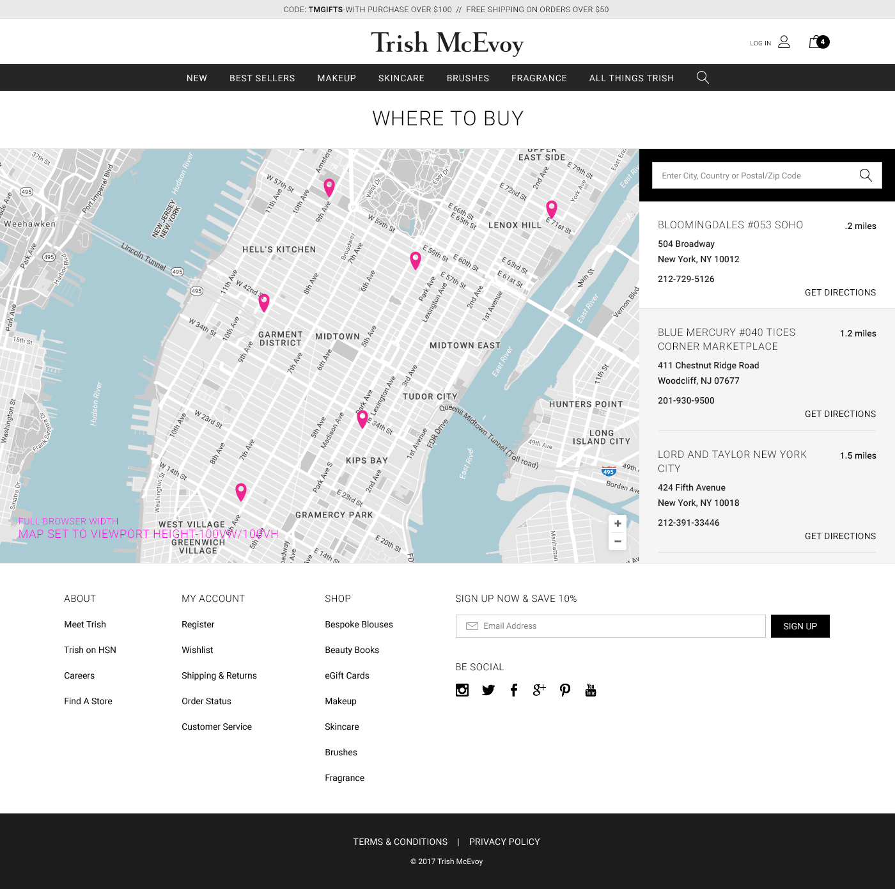Select map pin near Lenox Hill
The height and width of the screenshot is (889, 895).
pos(551,208)
